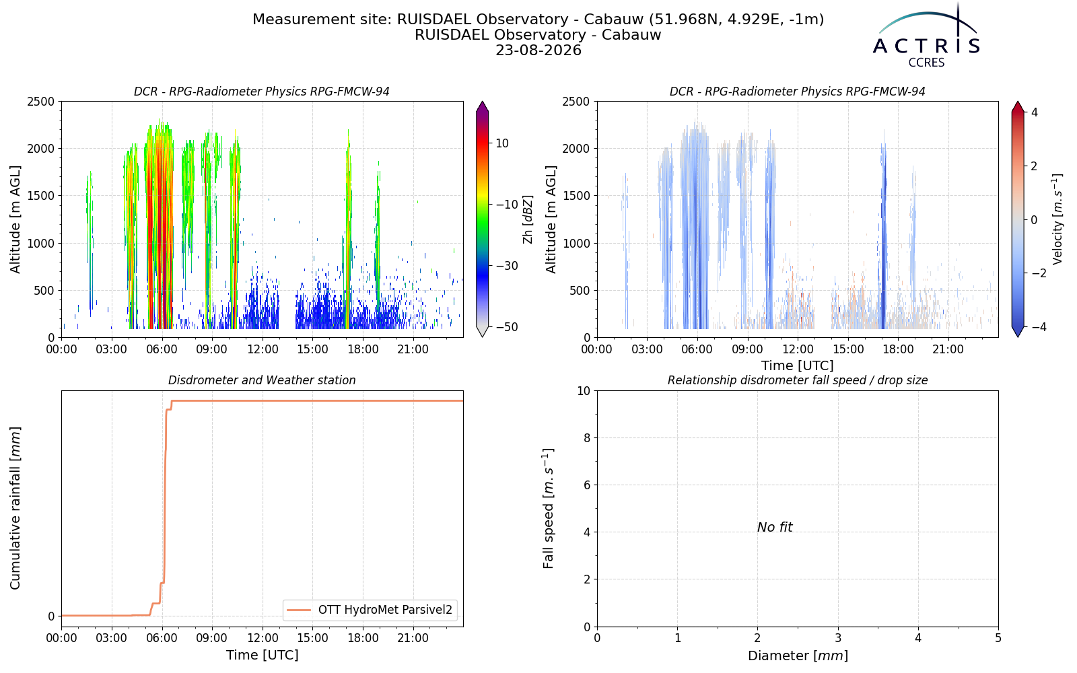Click inside the Doppler velocity plot

click(798, 219)
